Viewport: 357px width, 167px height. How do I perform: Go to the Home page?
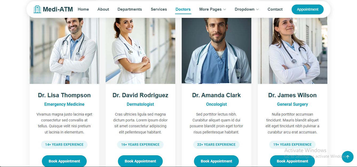[83, 9]
